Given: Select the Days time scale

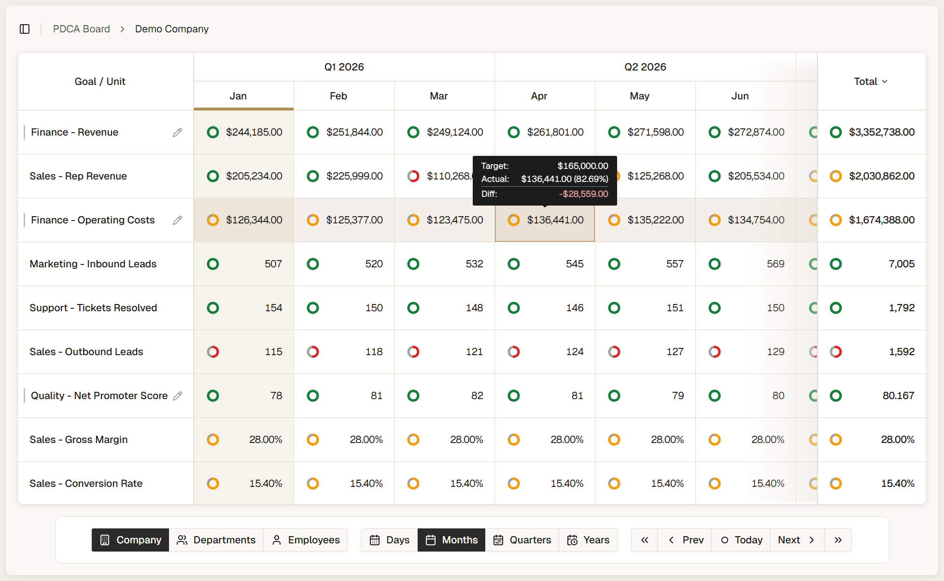Looking at the screenshot, I should [x=389, y=540].
